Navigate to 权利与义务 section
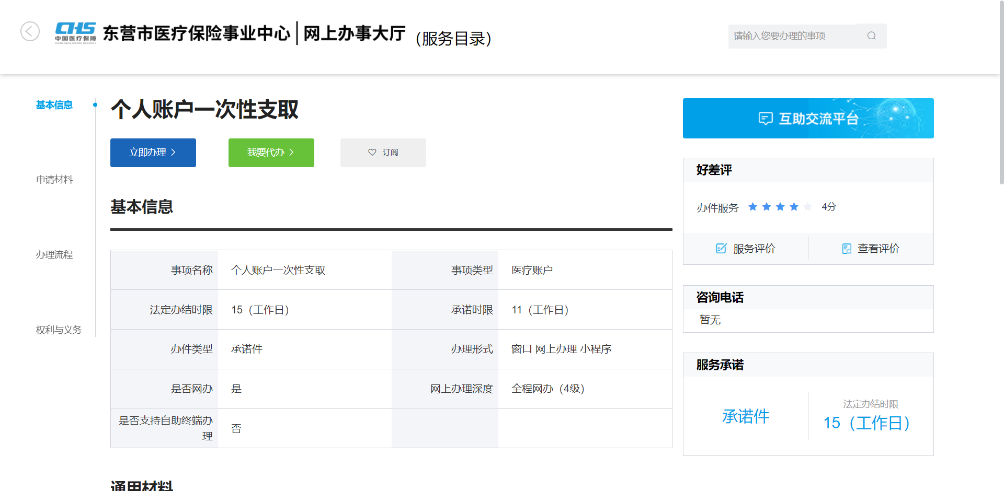1004x491 pixels. click(59, 330)
